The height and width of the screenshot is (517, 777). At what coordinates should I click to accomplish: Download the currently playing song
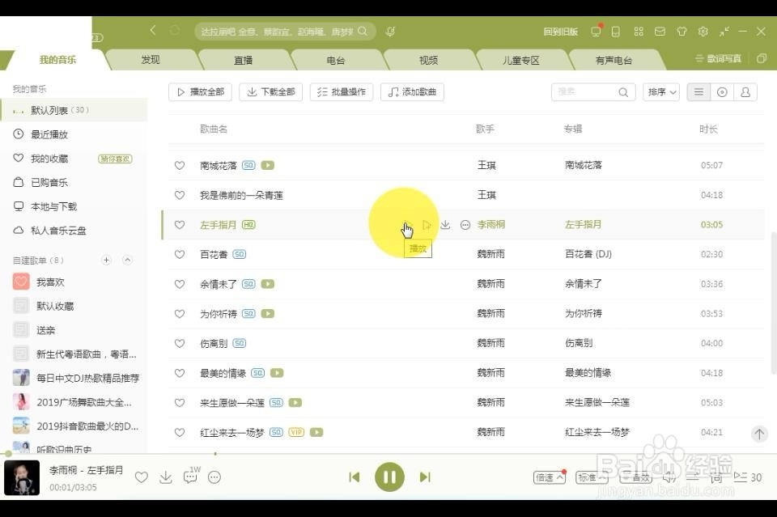[x=166, y=477]
